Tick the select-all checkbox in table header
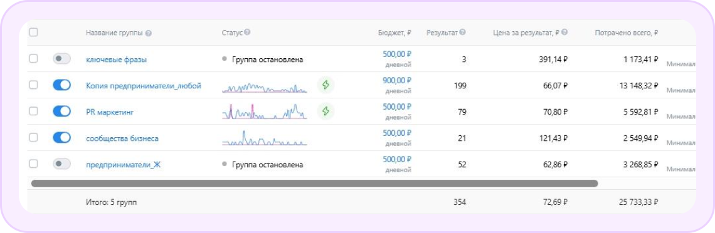The image size is (715, 233). [33, 33]
